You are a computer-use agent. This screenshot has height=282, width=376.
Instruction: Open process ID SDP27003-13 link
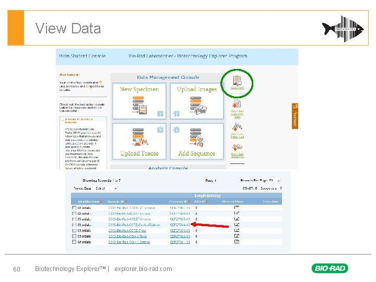point(180,230)
